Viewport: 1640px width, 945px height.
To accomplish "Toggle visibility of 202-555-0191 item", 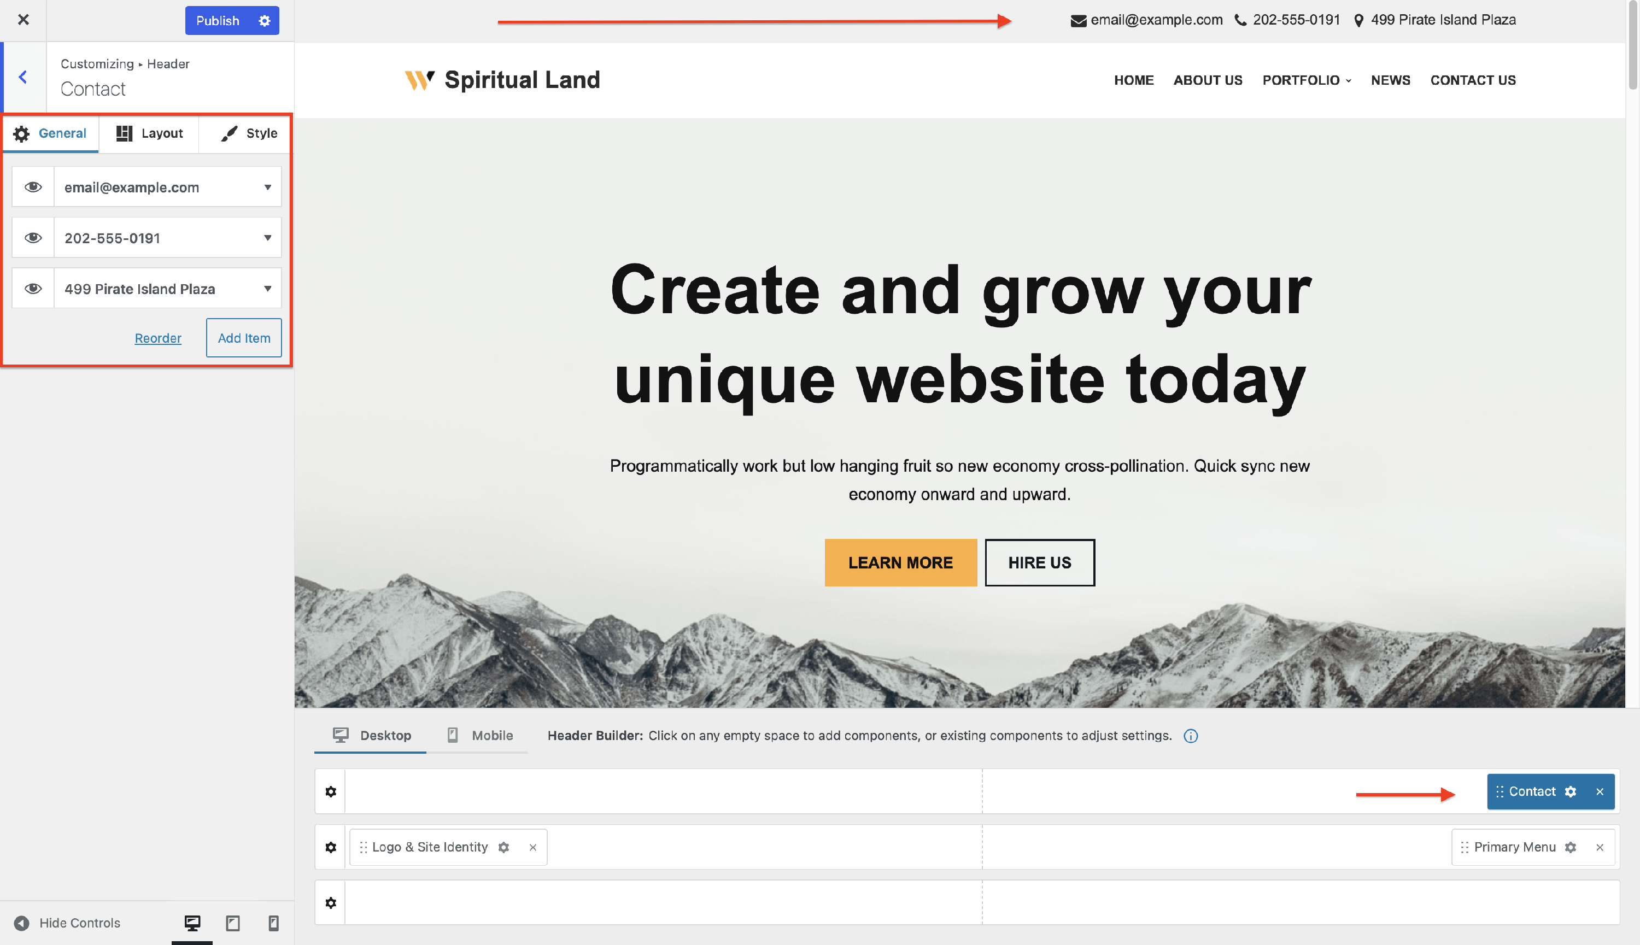I will point(33,238).
